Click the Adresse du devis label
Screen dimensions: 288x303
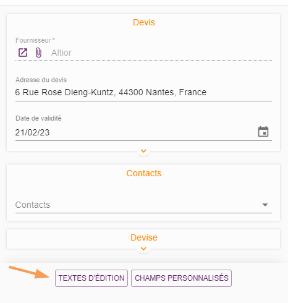coord(41,80)
